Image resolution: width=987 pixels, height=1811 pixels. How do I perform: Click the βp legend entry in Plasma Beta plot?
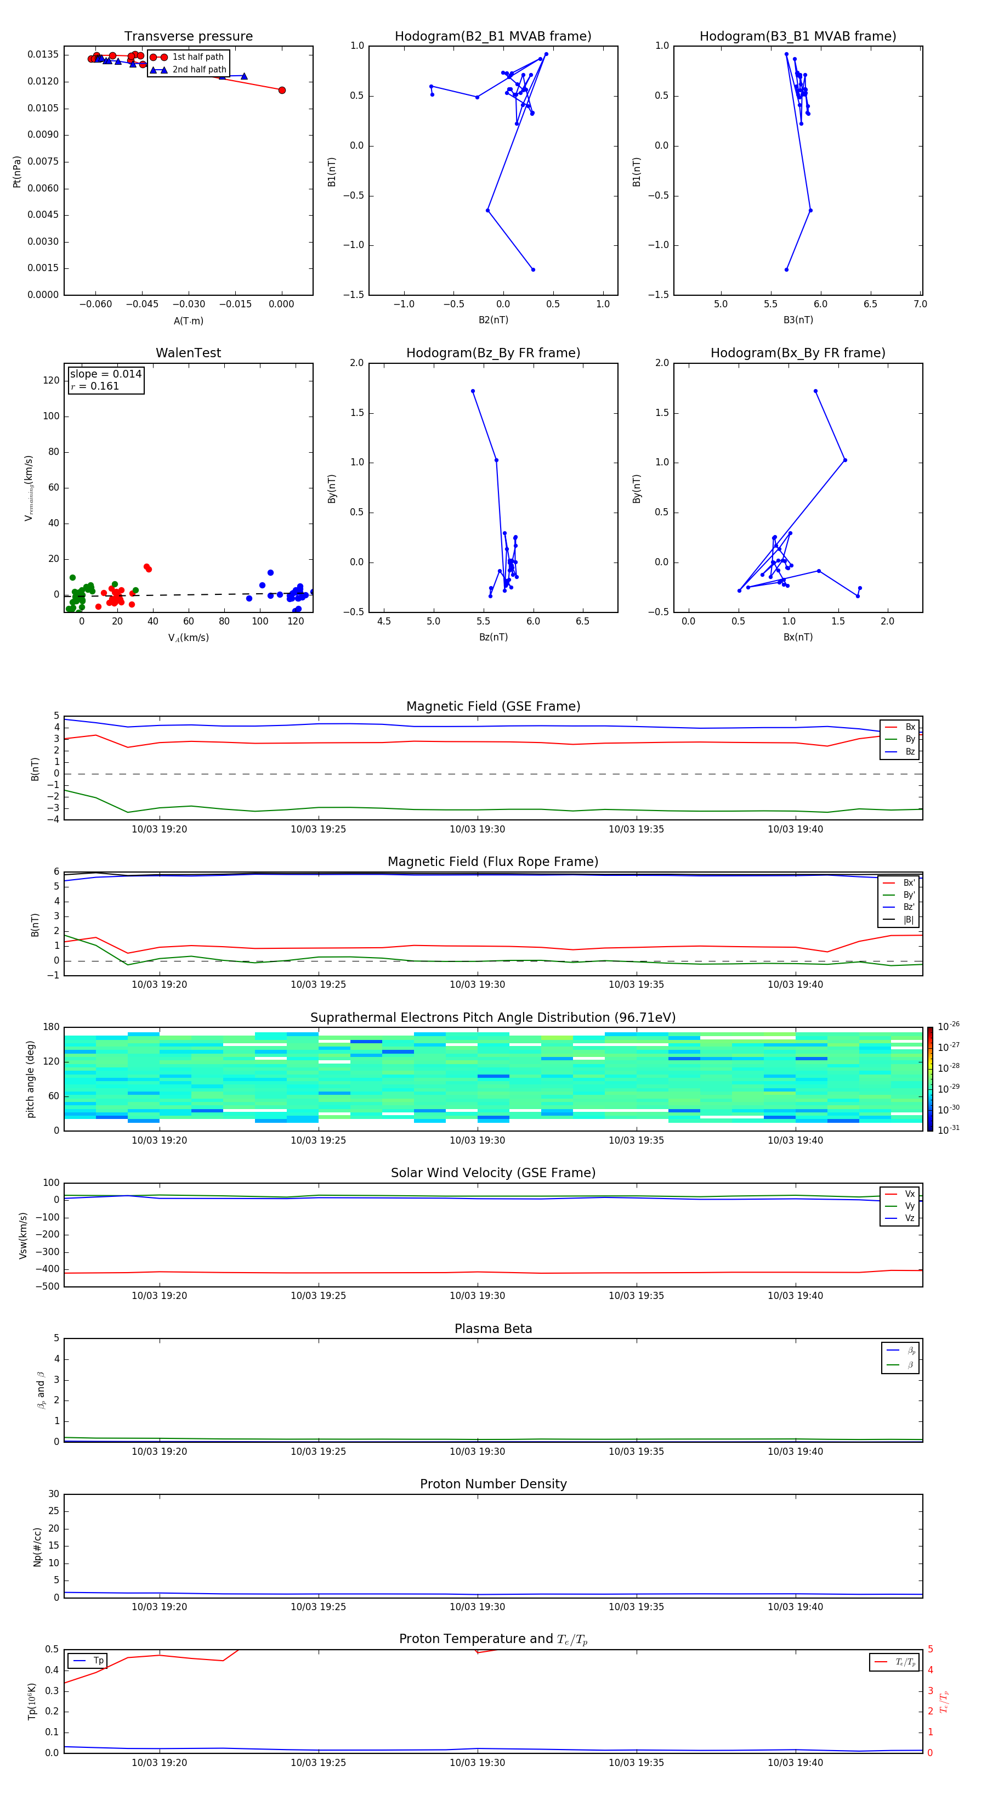pos(900,1350)
